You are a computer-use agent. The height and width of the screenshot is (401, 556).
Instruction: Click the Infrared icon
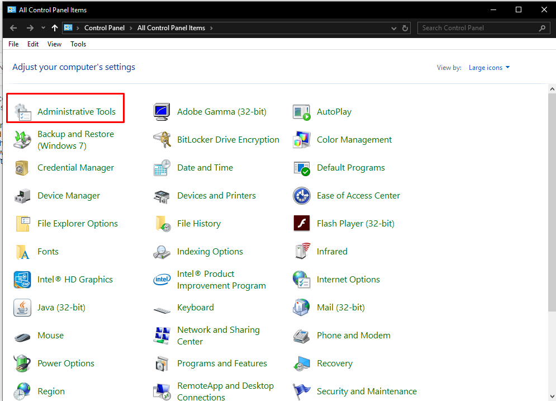click(x=302, y=251)
